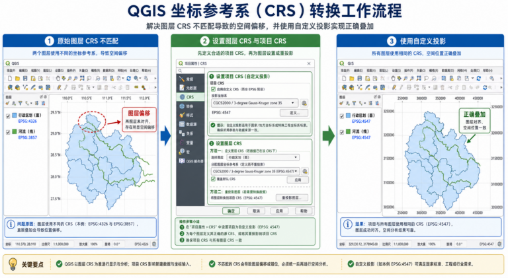The width and height of the screenshot is (508, 278).
Task: Click the search field in Project Properties dialog
Action: (190, 71)
